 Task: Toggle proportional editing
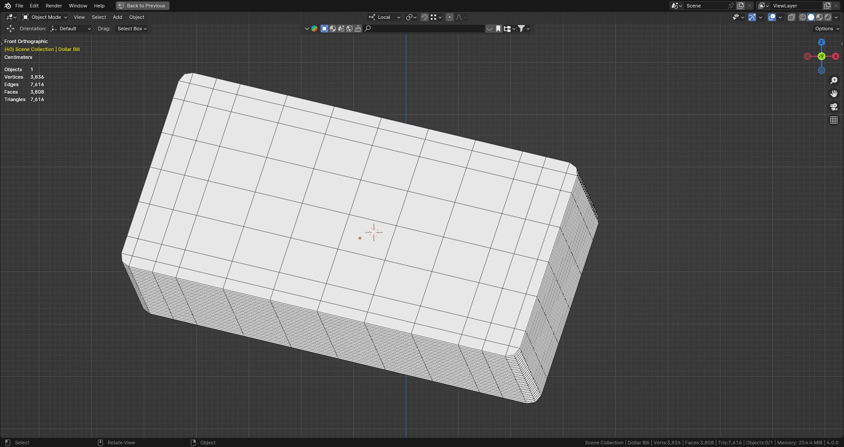point(449,17)
